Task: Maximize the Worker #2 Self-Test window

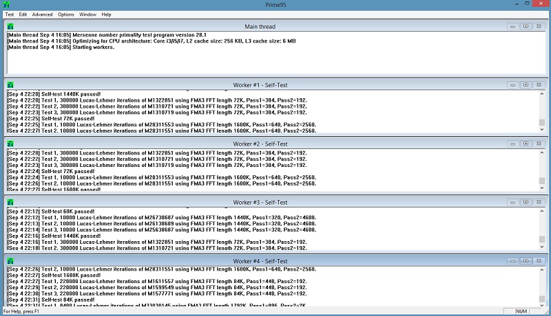Action: [526, 144]
